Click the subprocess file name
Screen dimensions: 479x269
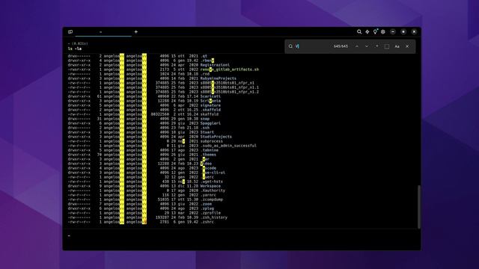coord(212,141)
